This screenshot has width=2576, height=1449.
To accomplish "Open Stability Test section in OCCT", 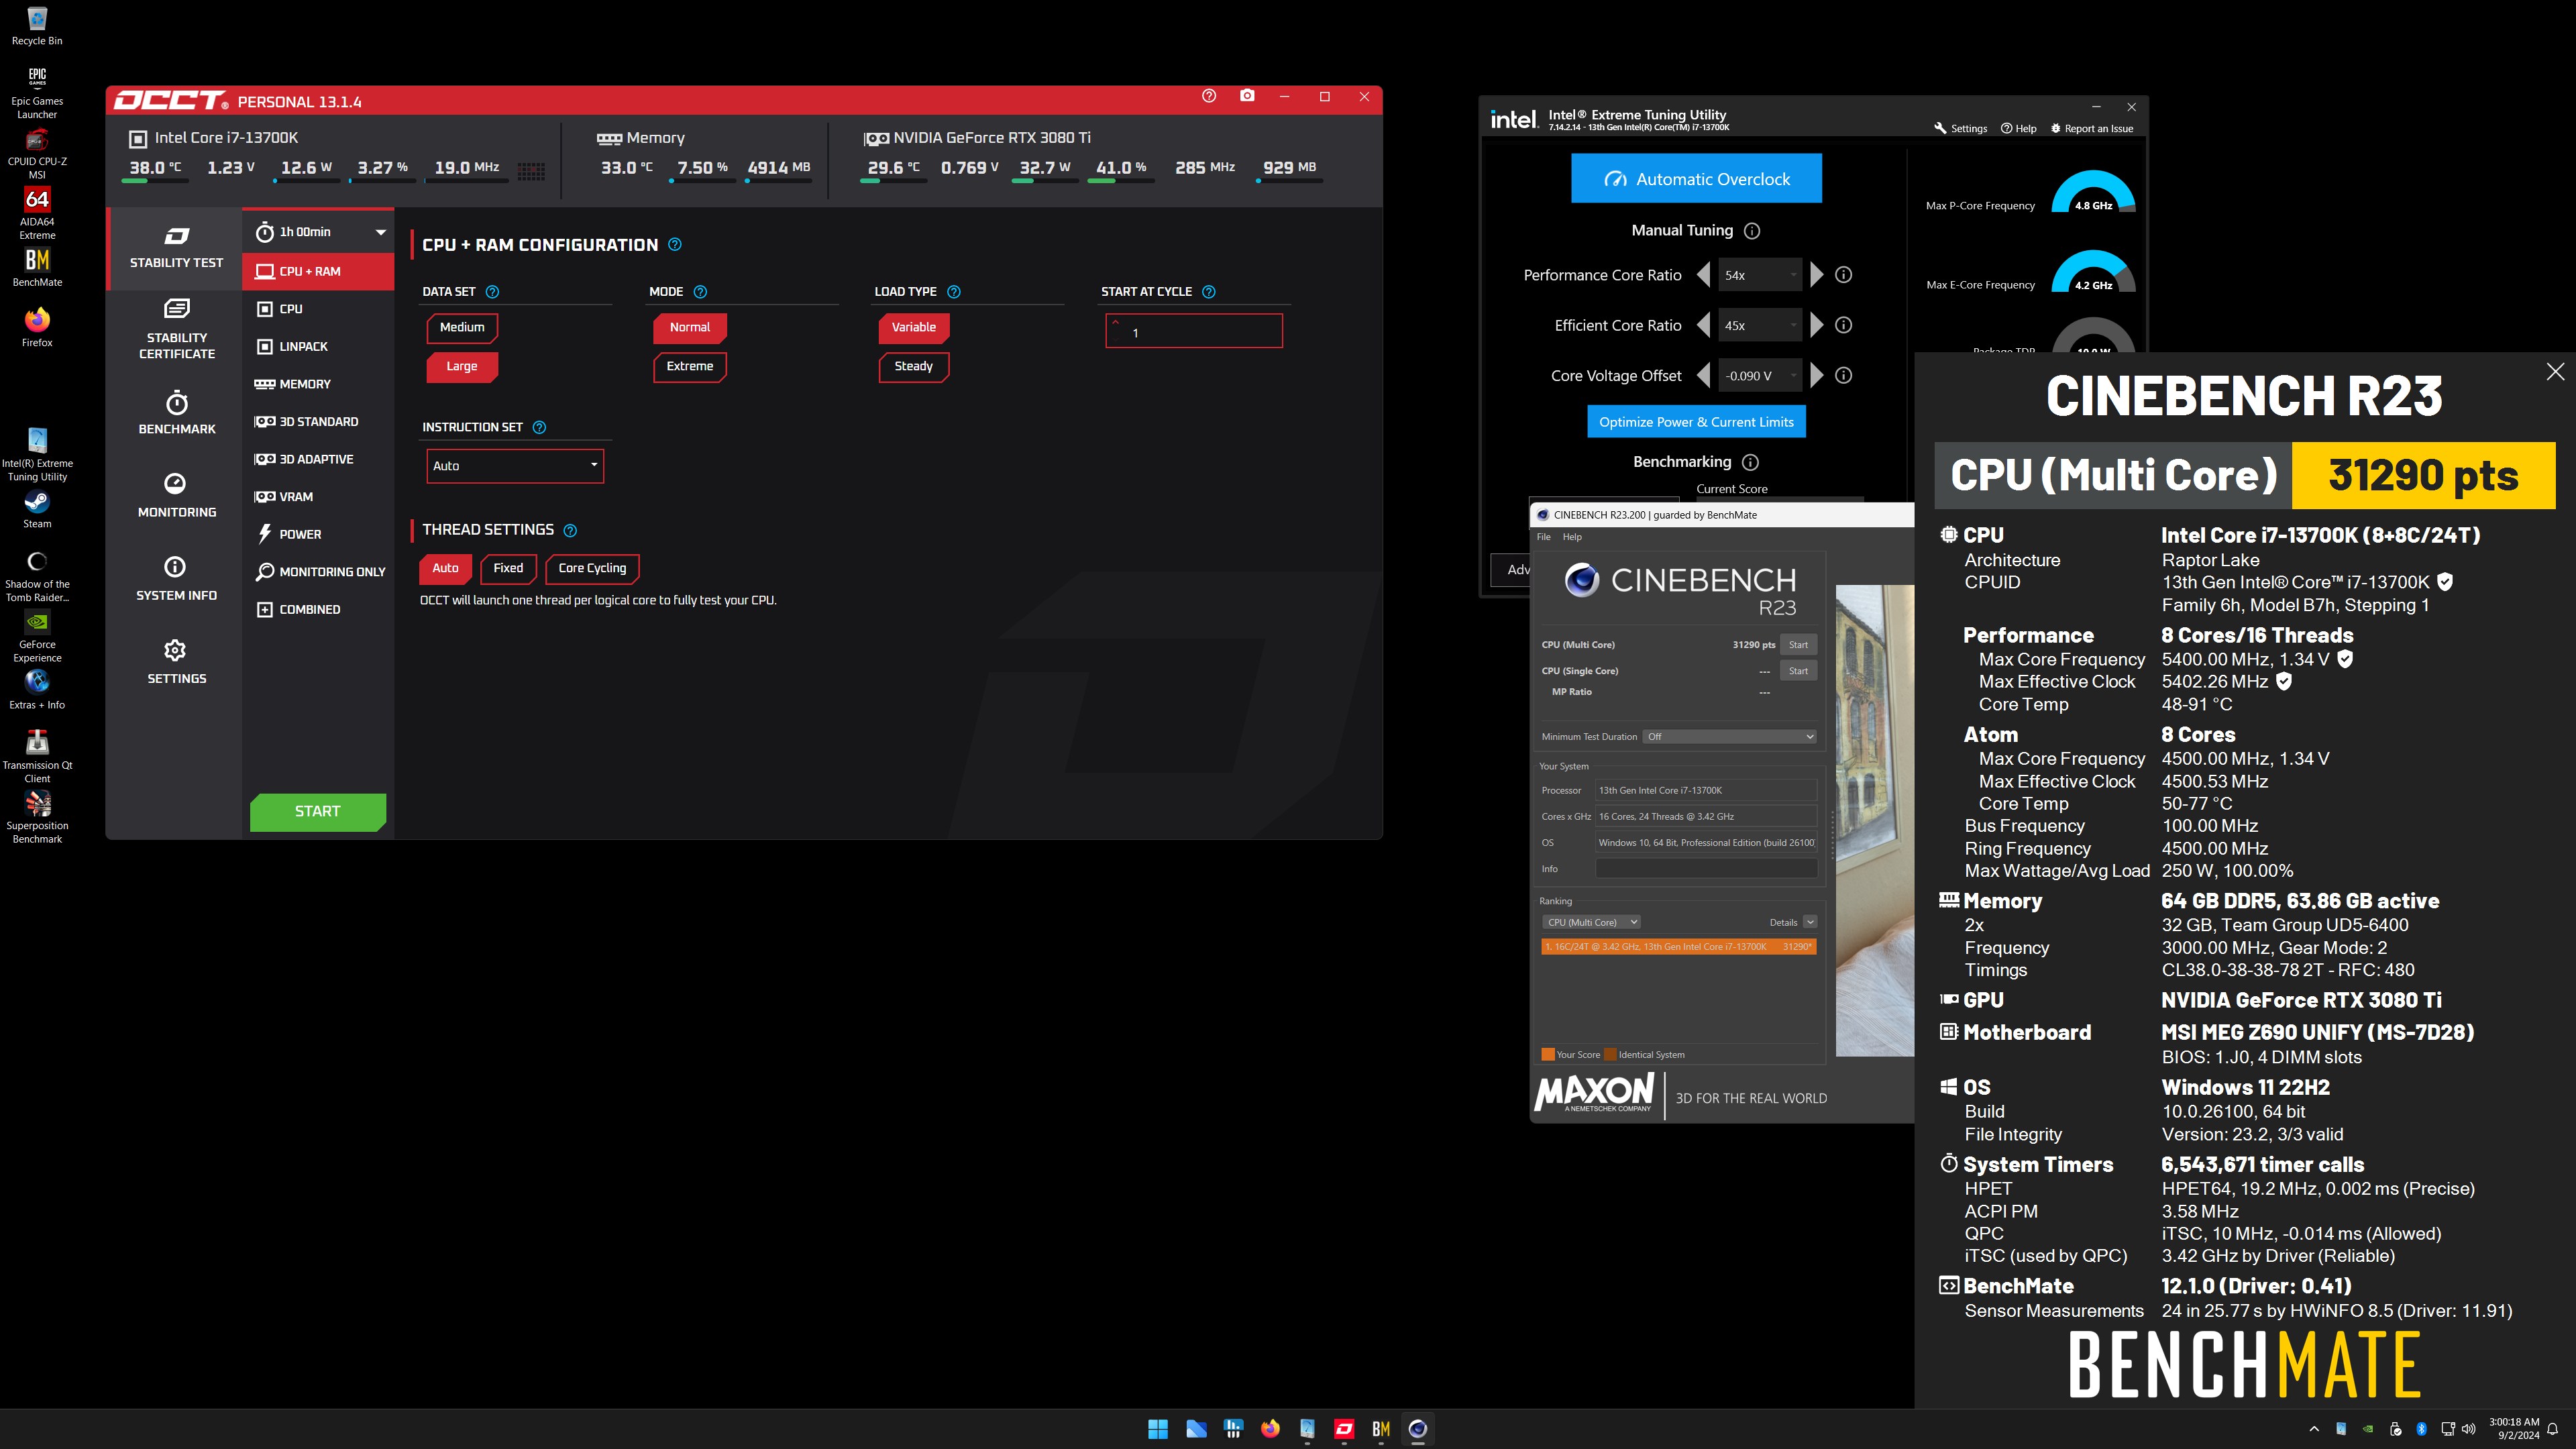I will [x=176, y=248].
